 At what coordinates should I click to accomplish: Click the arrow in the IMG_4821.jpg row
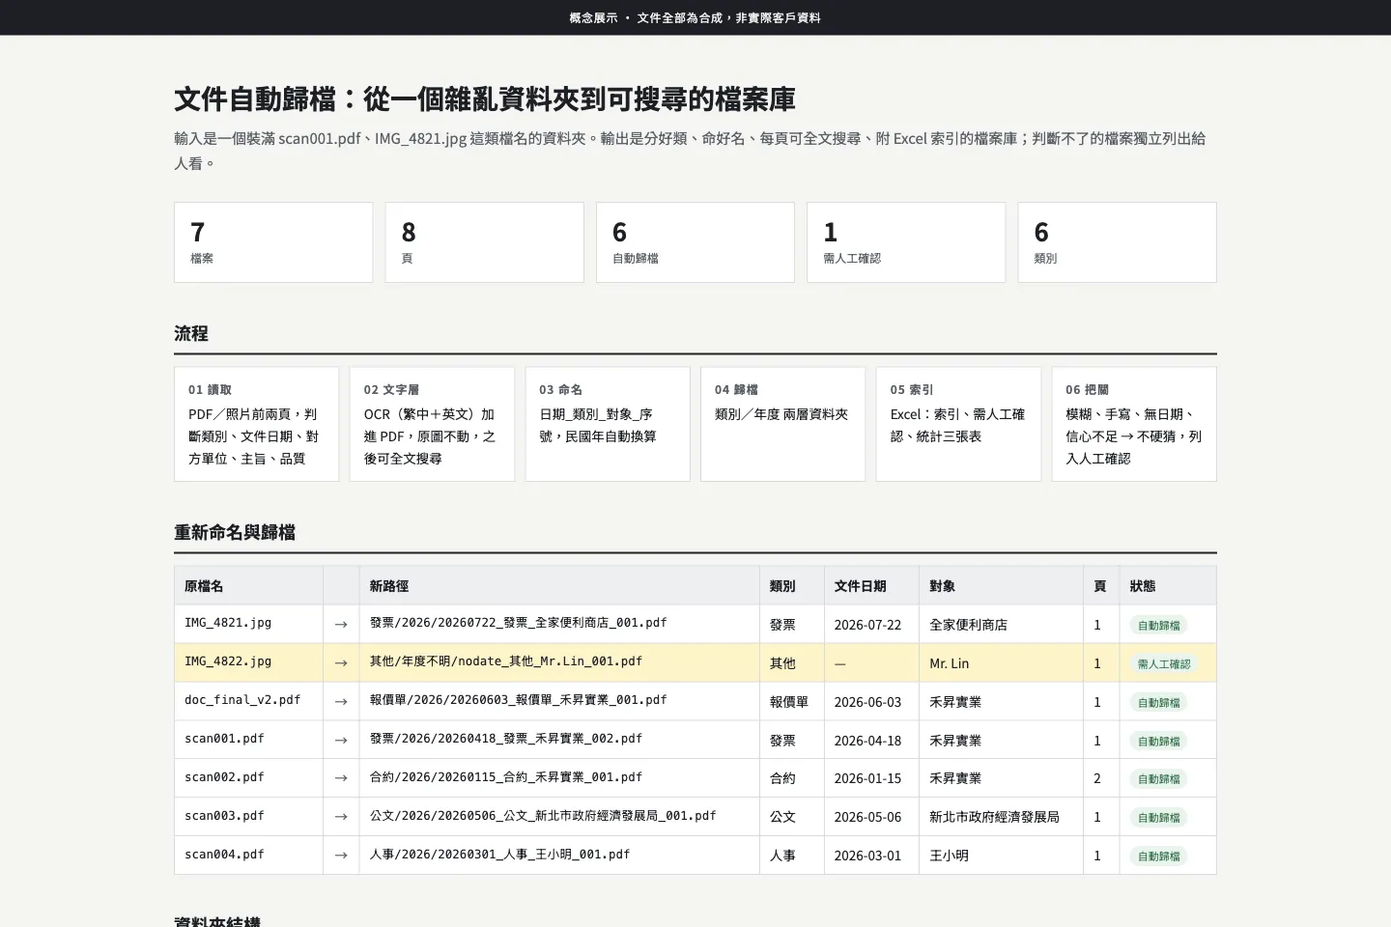pos(341,625)
